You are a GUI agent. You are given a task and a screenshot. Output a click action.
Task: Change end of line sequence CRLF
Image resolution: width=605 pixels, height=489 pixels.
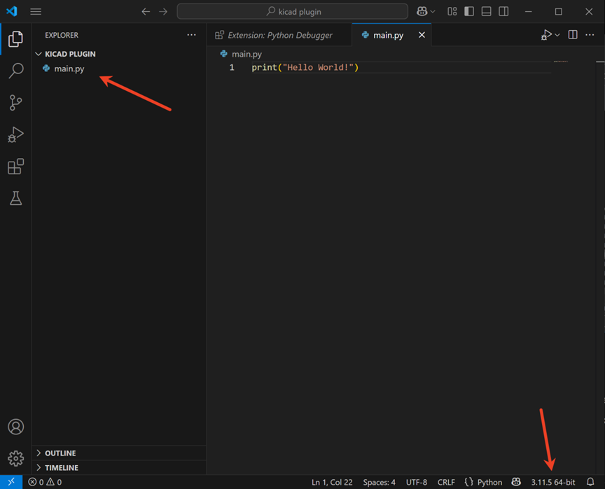[x=446, y=482]
